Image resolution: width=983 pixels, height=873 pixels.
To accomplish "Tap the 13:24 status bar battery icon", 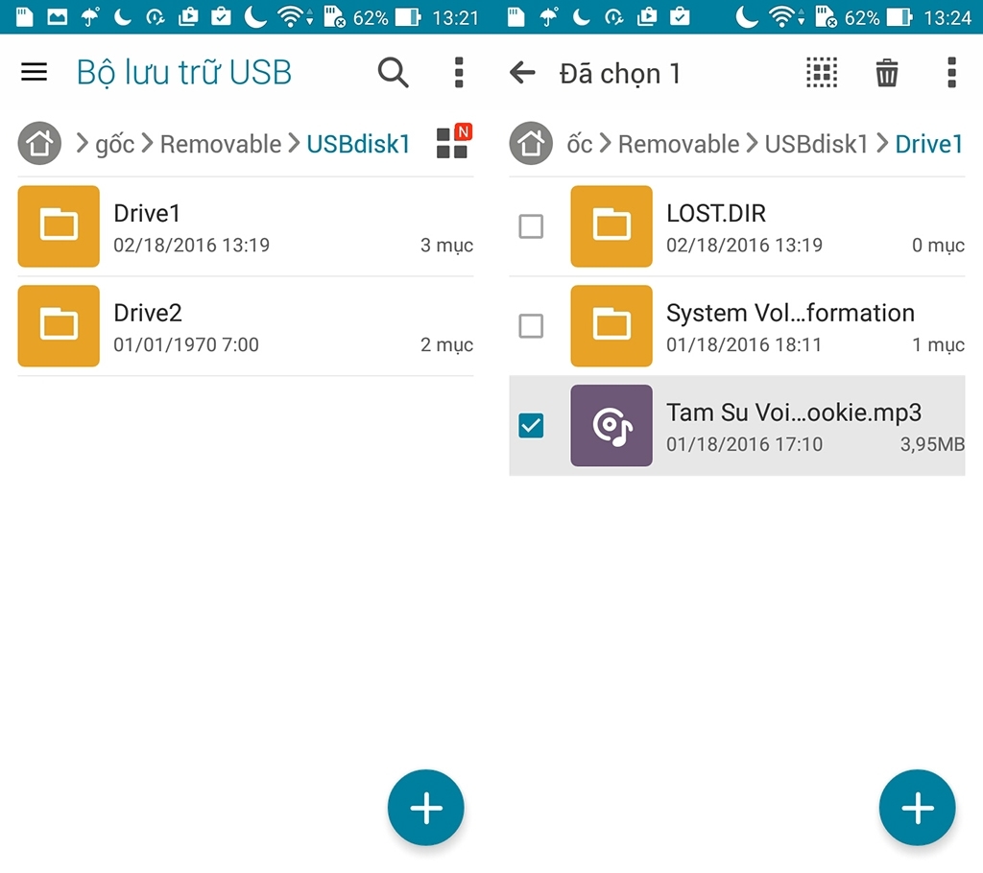I will click(899, 17).
